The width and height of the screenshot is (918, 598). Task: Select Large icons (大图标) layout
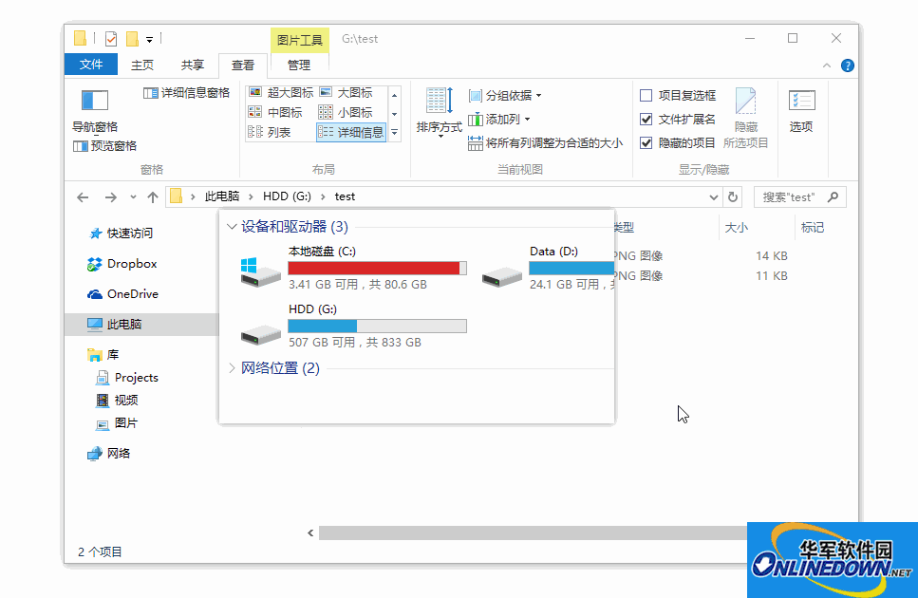(x=346, y=92)
